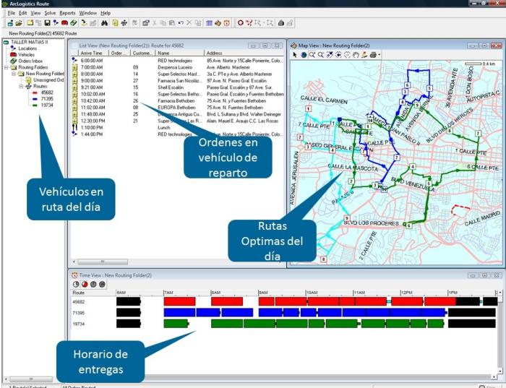Toggle the second round button in Time View toolbar
Image resolution: width=506 pixels, height=388 pixels.
coord(85,284)
